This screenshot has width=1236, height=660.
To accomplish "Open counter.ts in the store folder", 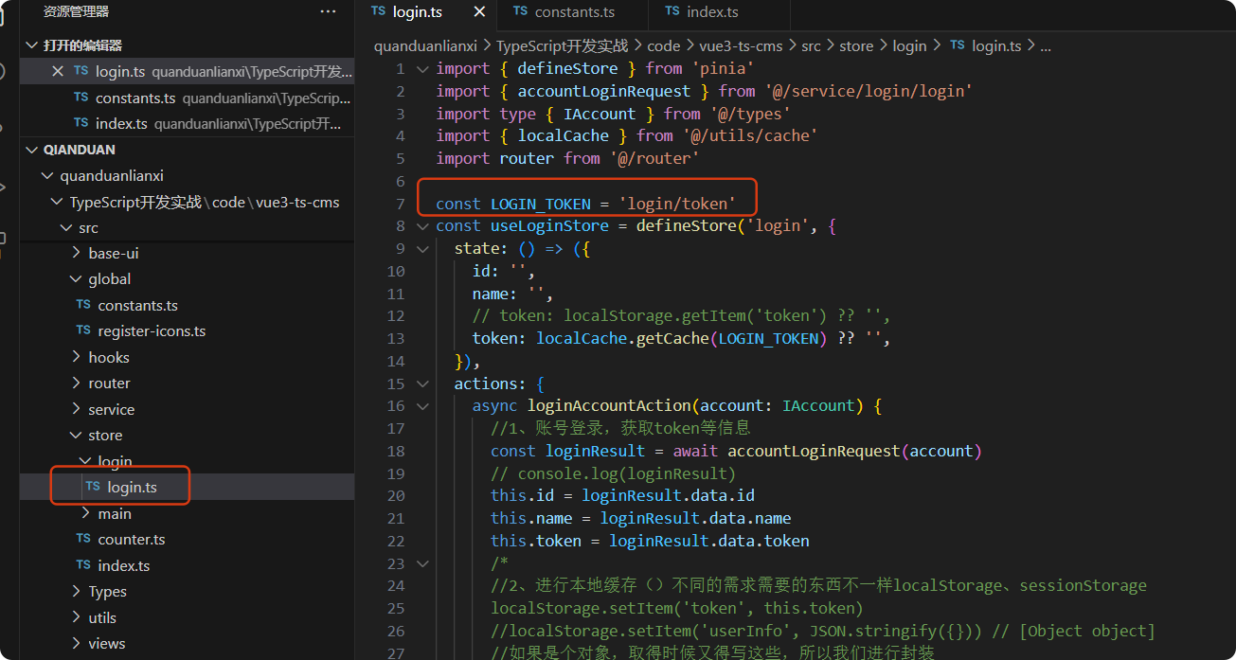I will (x=132, y=540).
